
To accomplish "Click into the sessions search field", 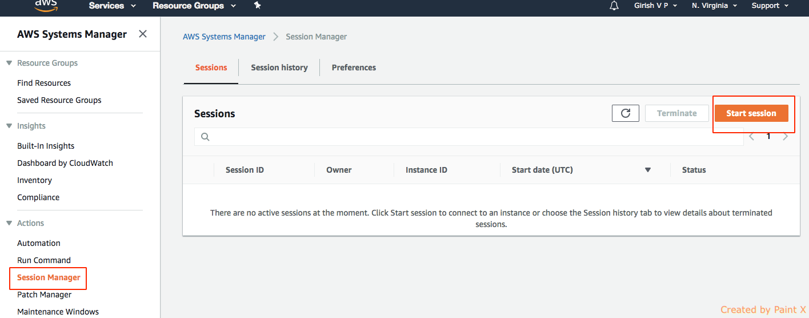I will point(468,137).
